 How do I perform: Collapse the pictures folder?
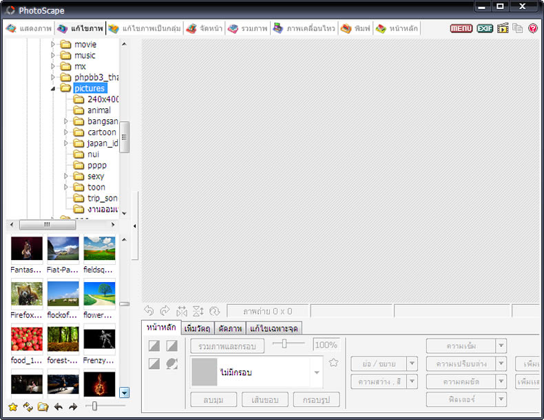tap(53, 88)
